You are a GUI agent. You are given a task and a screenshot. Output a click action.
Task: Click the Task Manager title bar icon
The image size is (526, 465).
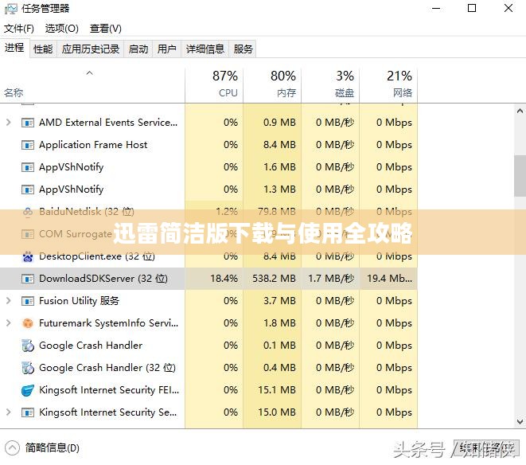[10, 9]
